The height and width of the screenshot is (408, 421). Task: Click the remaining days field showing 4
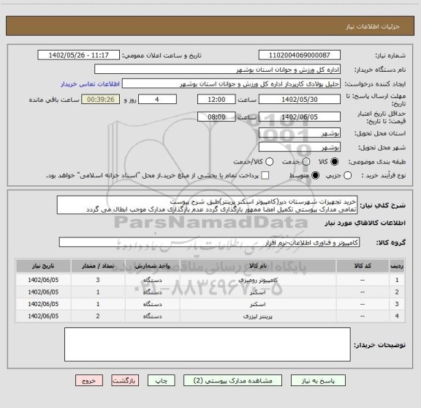coord(157,100)
